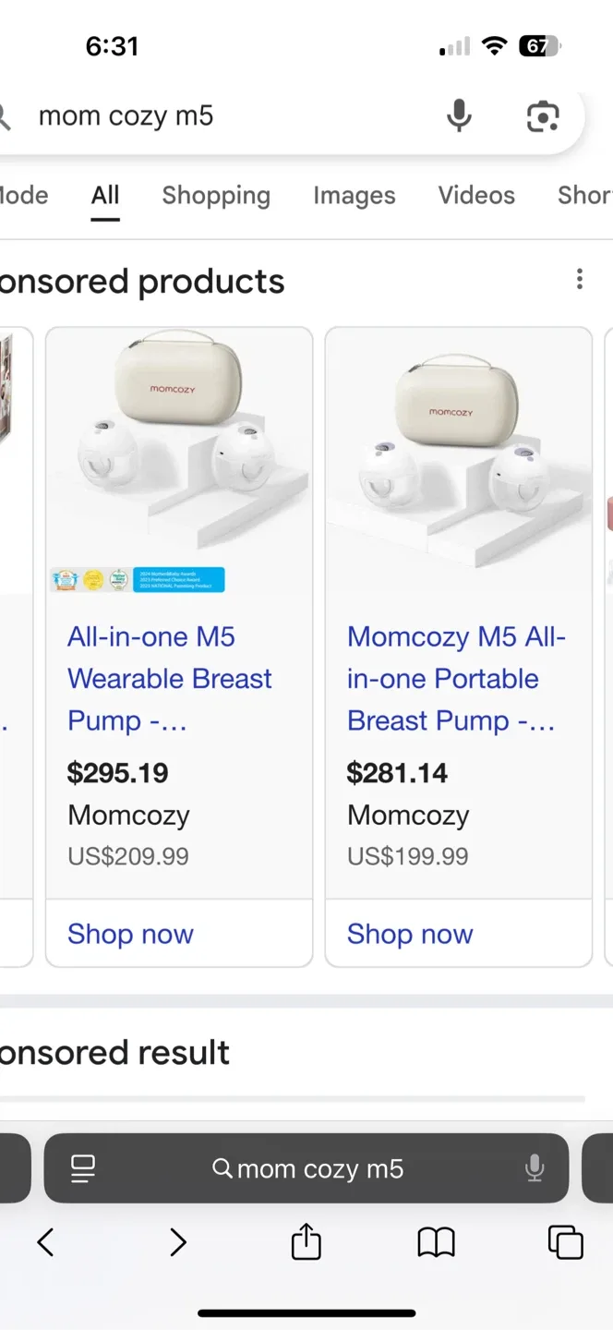Tap the voice search microphone icon

click(459, 115)
